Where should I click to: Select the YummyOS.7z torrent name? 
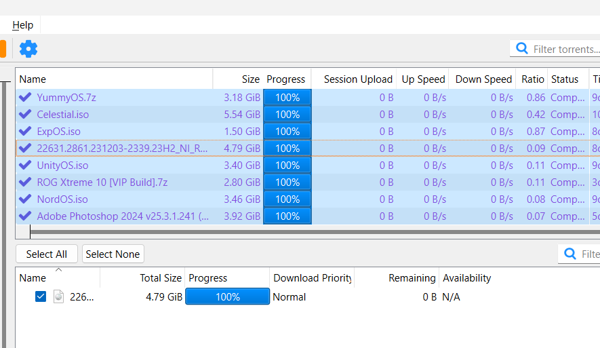tap(66, 97)
